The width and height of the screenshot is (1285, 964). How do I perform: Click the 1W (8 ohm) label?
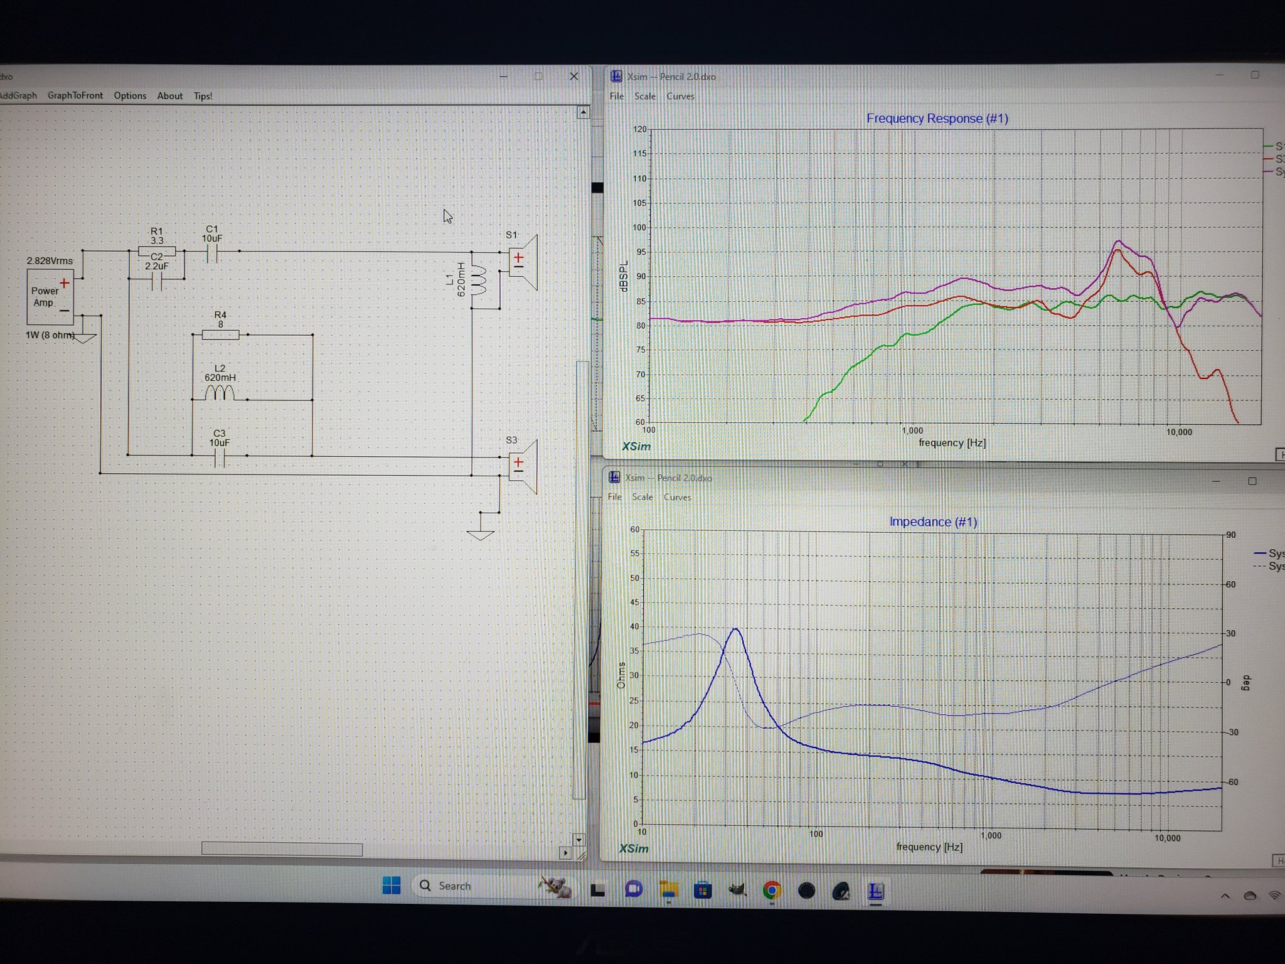[50, 335]
